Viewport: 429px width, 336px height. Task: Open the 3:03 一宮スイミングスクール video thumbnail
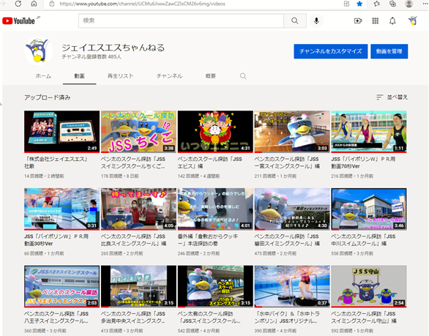(x=292, y=132)
